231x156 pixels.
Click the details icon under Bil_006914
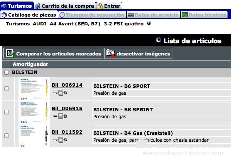[60, 92]
